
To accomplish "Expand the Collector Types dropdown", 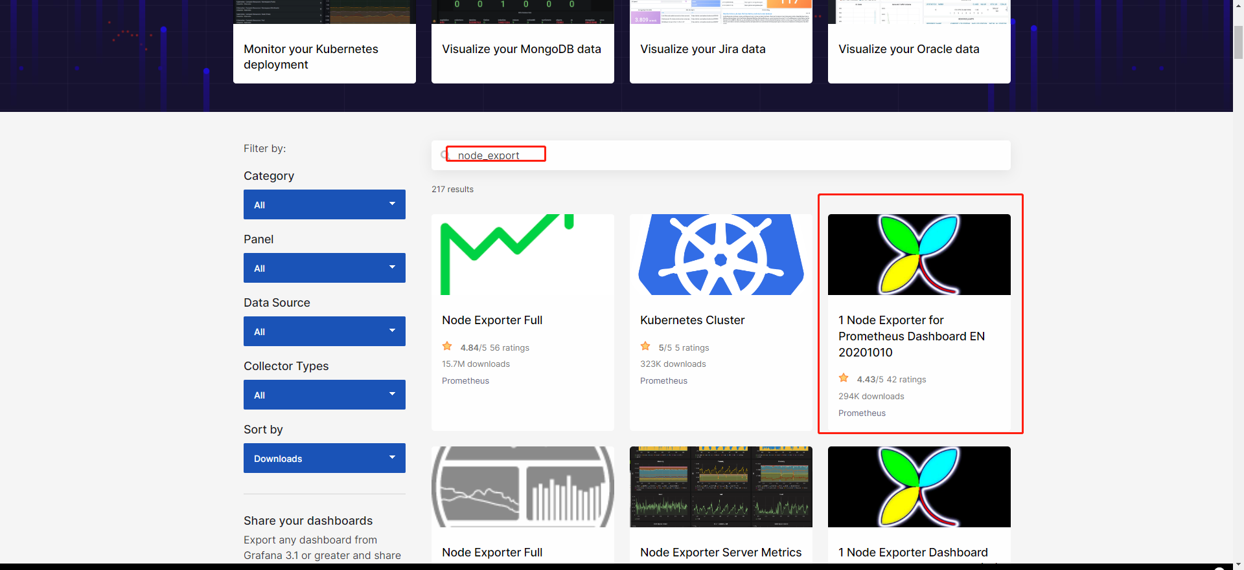I will pos(325,395).
